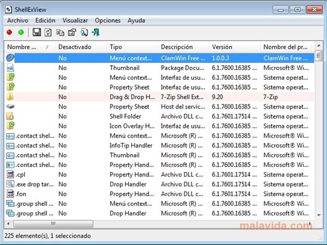Click the red disable items icon
This screenshot has height=245, width=327.
[9, 33]
